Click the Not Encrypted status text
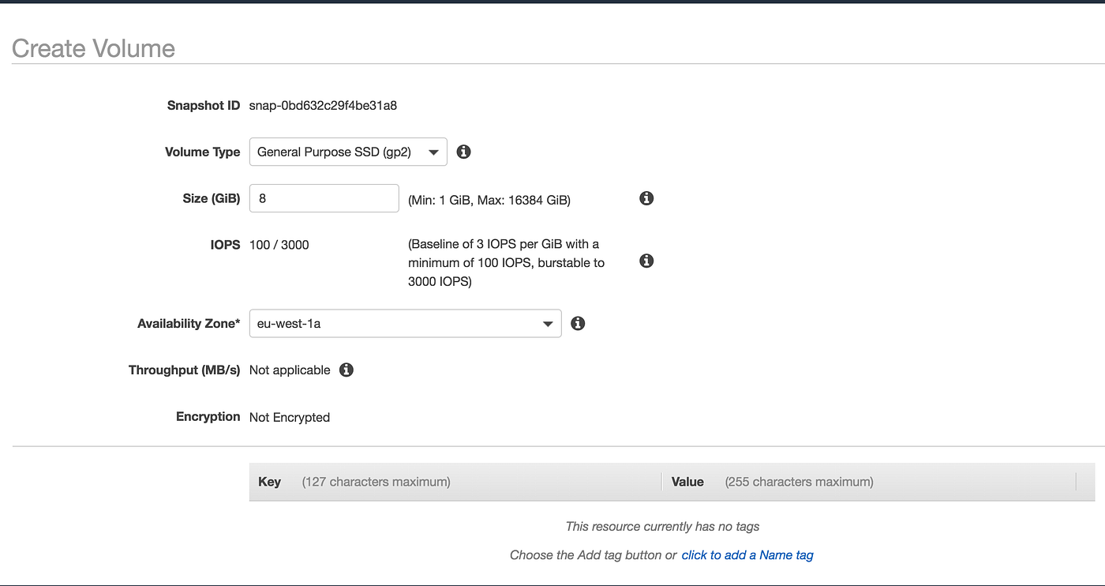Screen dimensions: 1105x586 point(290,417)
